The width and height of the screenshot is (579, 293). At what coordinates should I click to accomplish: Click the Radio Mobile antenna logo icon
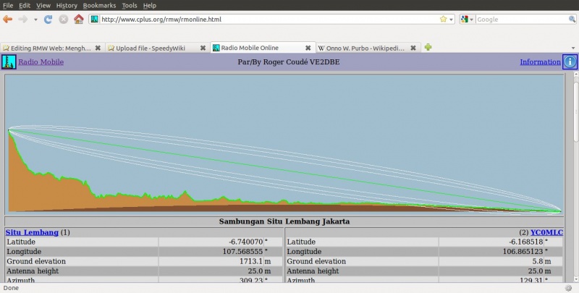pyautogui.click(x=9, y=61)
